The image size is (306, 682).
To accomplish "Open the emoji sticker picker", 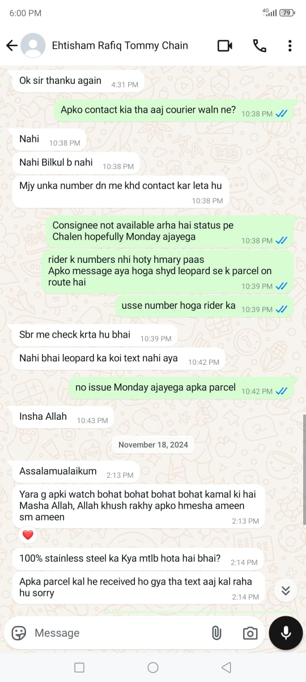I will point(19,633).
